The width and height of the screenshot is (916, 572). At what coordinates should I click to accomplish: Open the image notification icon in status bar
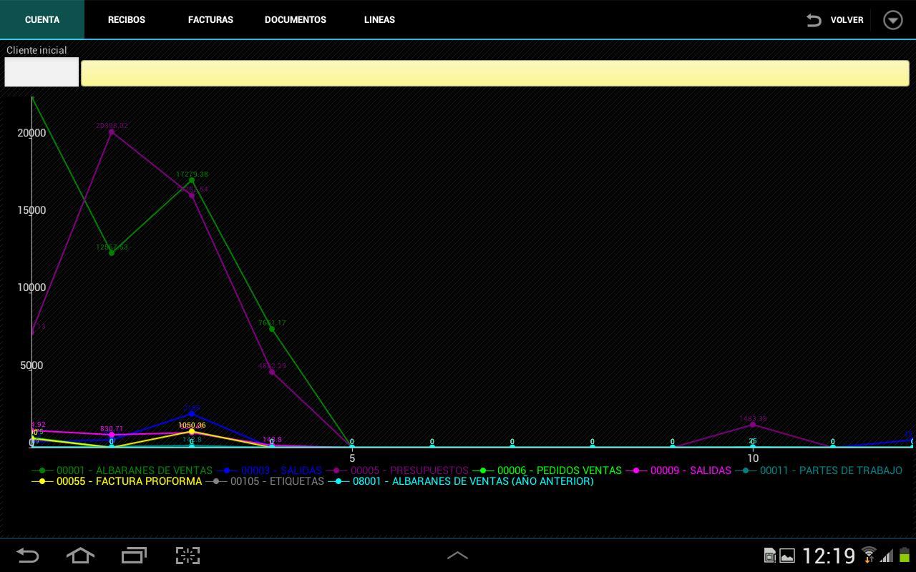786,556
